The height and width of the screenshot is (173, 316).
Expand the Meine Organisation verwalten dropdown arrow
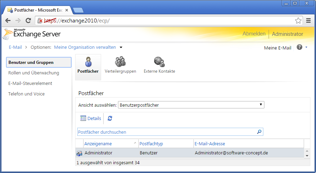(121, 47)
